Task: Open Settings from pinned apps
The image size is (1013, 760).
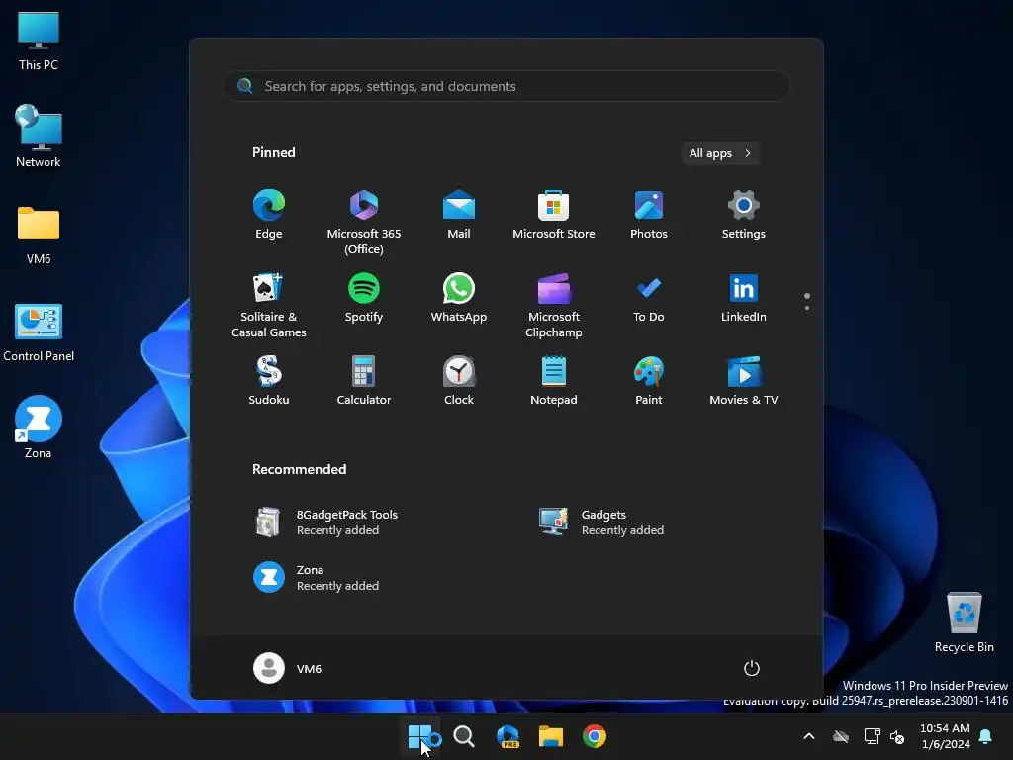Action: tap(744, 215)
